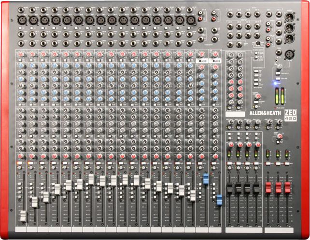Select the channel 16 white fader cap
This screenshot has height=240, width=310.
click(193, 196)
